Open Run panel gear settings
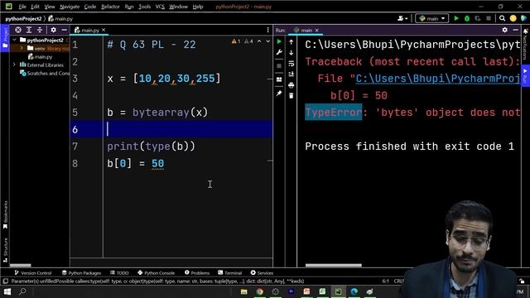Viewport: 530px width, 298px height. 504,30
